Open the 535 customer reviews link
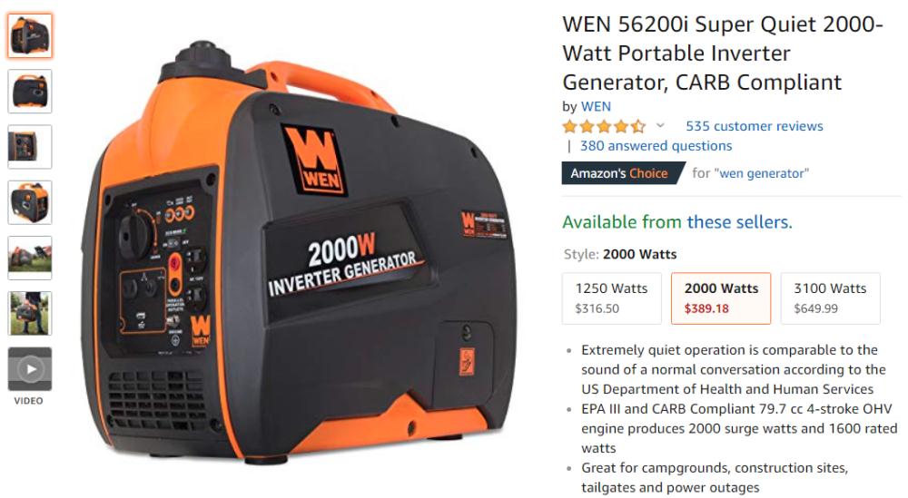Image resolution: width=908 pixels, height=498 pixels. click(754, 126)
